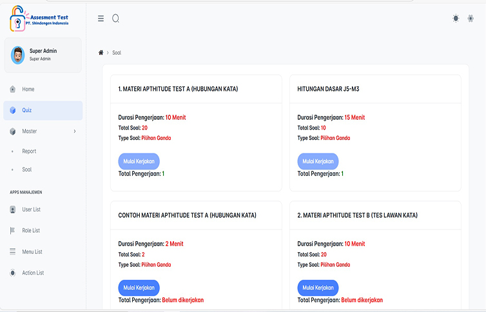Screen dimensions: 486x312
Task: Start the Contoh Materi Apthitude Test A
Action: tap(139, 288)
